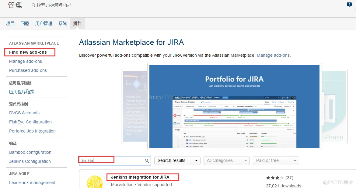This screenshot has width=356, height=188.
Task: Show the next carousel slide on right
Action: point(335,106)
